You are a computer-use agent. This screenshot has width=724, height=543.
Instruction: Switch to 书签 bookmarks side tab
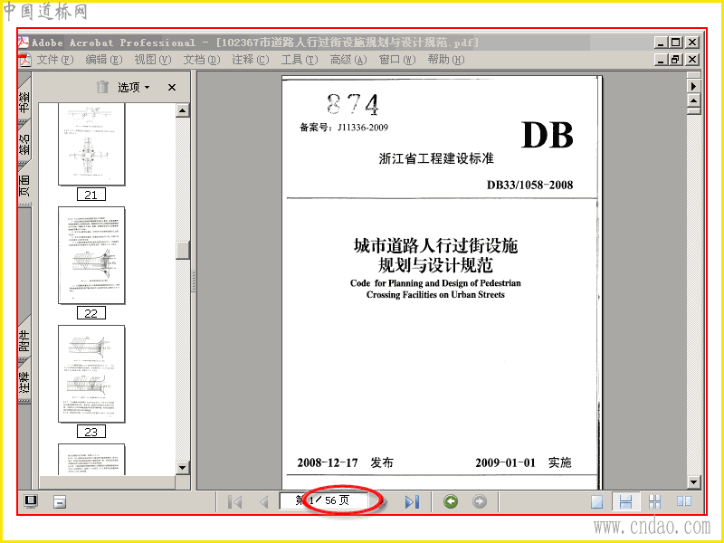tap(24, 100)
